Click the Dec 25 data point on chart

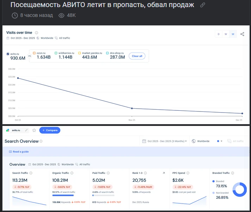242,113
